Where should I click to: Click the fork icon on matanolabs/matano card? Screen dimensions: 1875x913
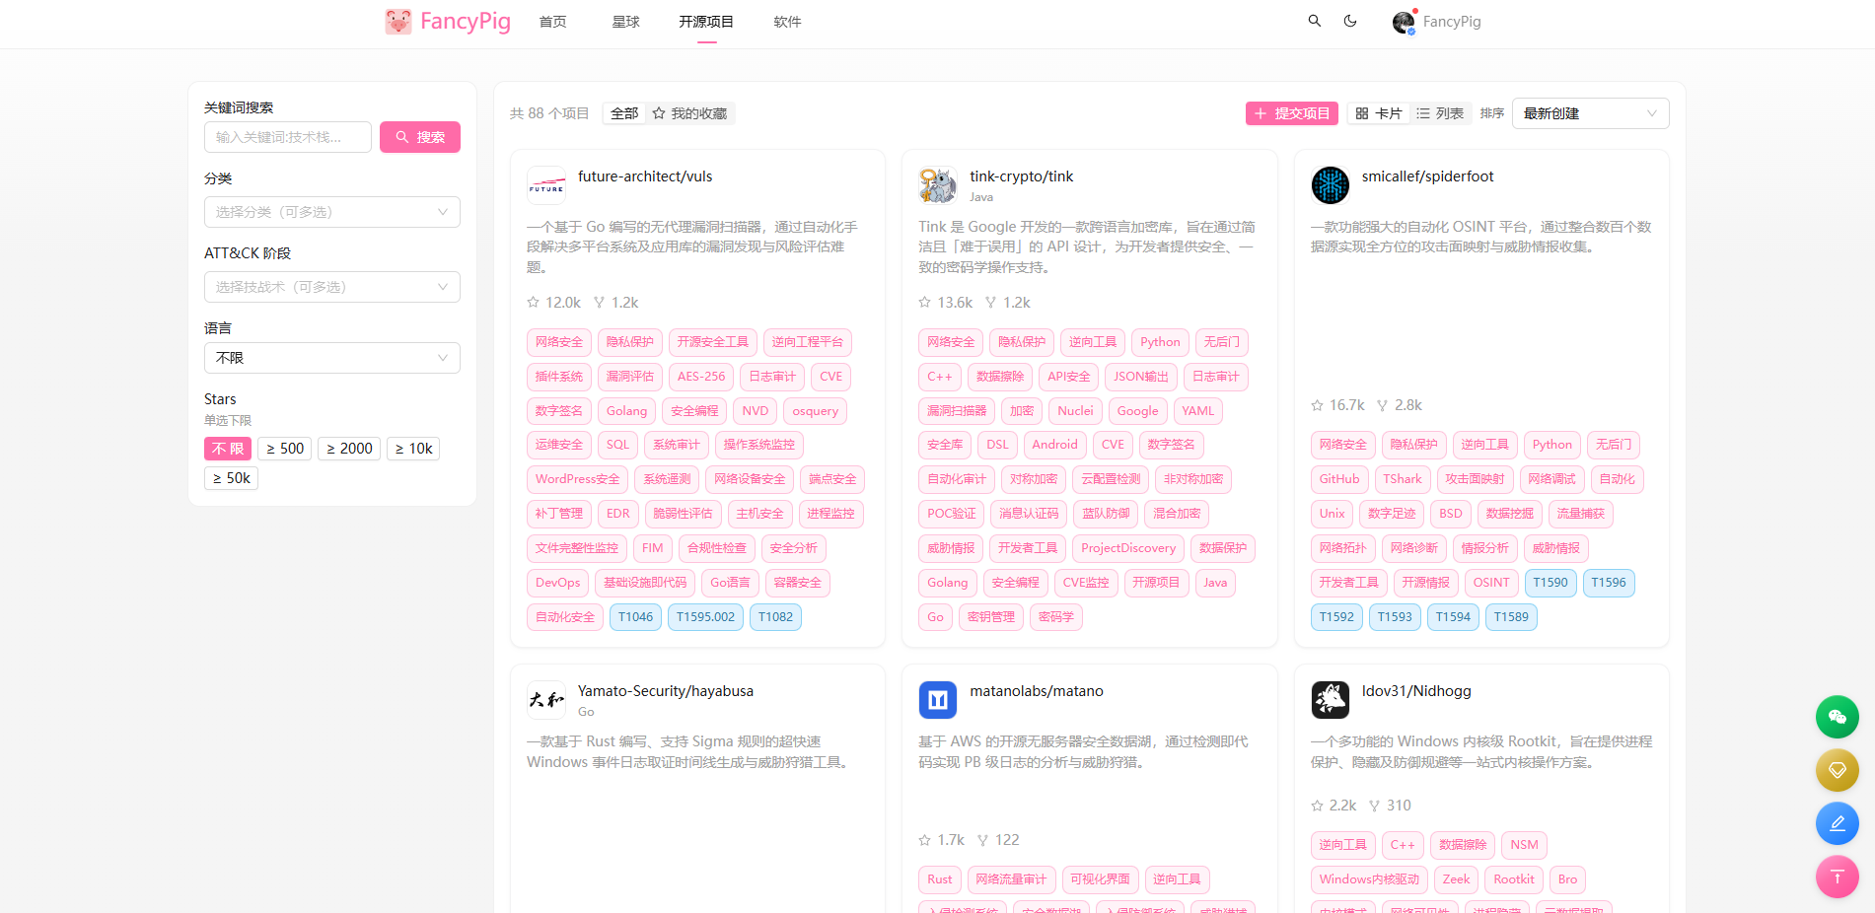pyautogui.click(x=983, y=840)
